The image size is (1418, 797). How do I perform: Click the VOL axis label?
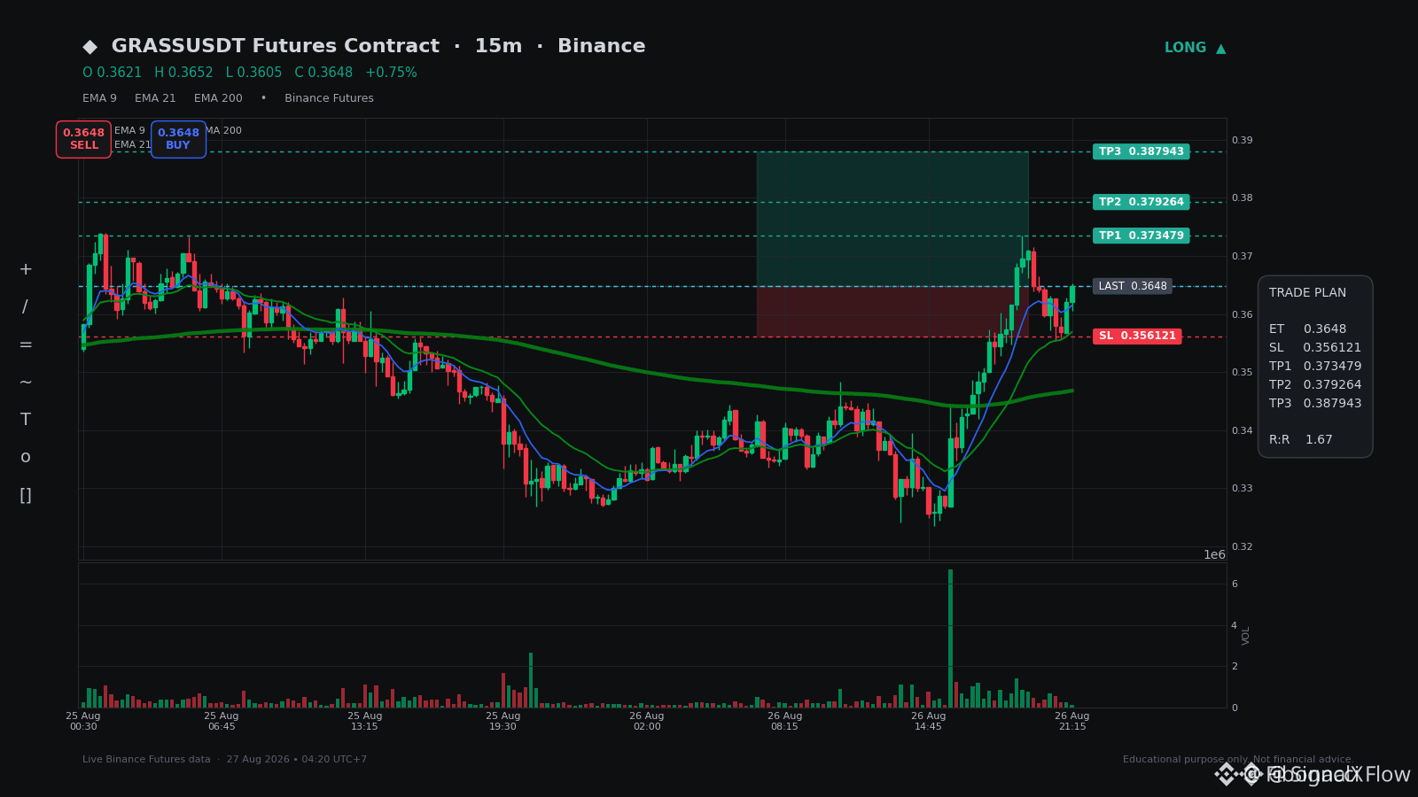point(1246,636)
